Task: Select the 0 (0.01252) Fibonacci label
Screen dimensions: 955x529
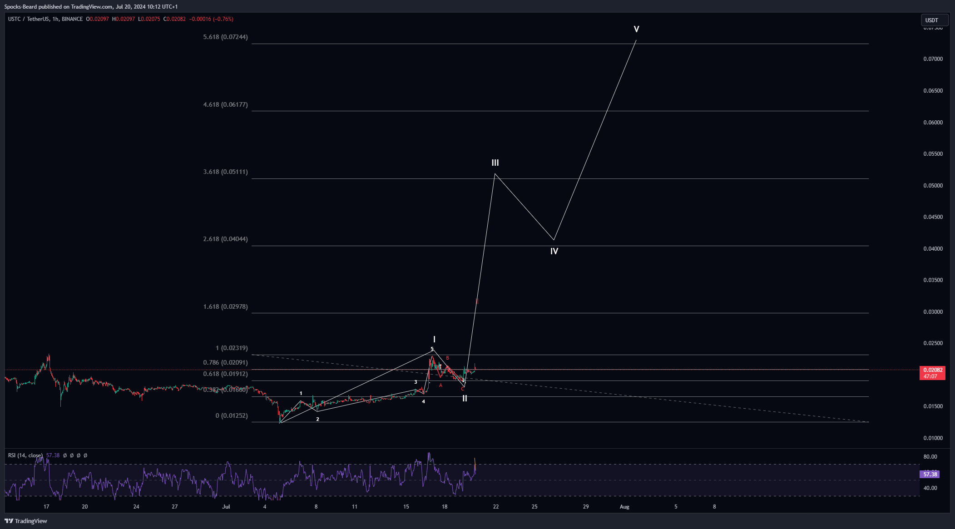Action: (232, 415)
